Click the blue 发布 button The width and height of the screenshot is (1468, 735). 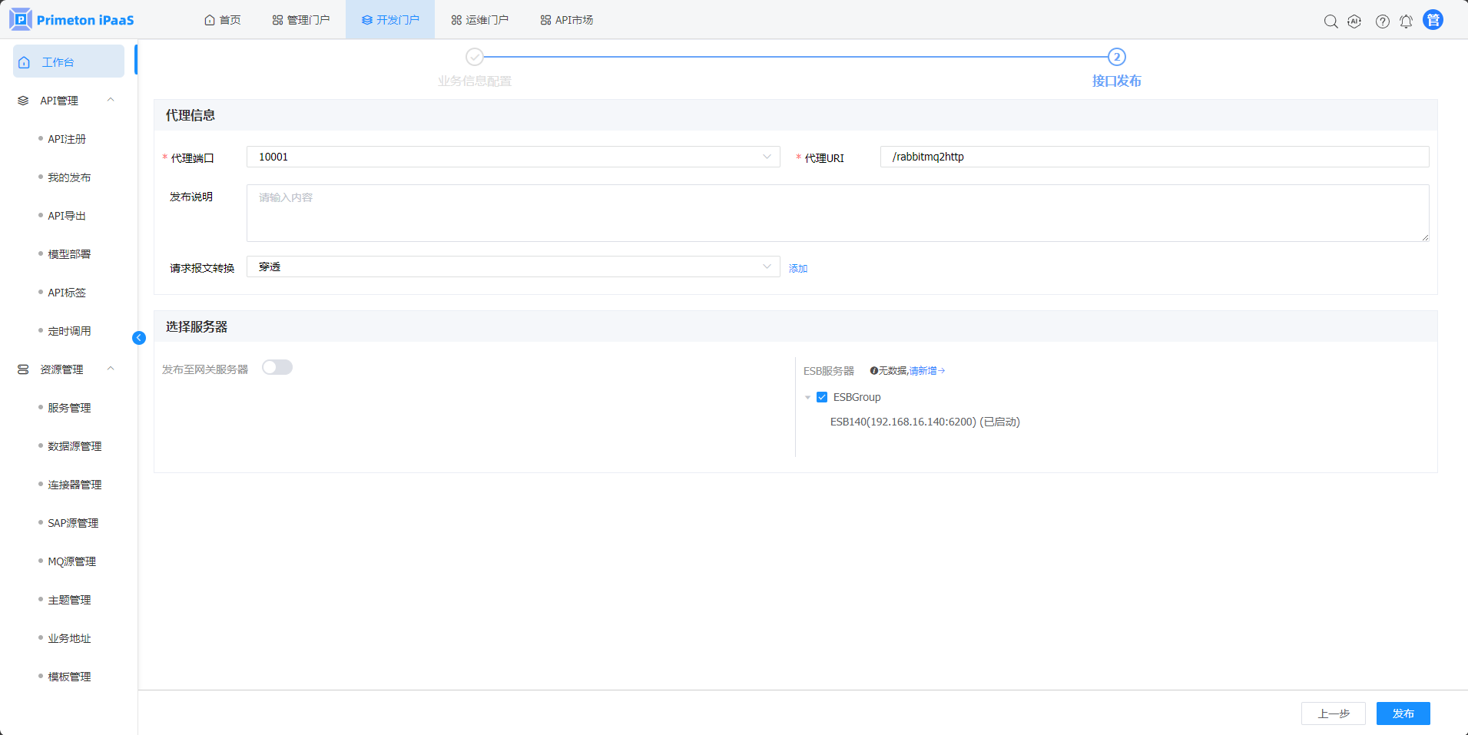click(1403, 713)
